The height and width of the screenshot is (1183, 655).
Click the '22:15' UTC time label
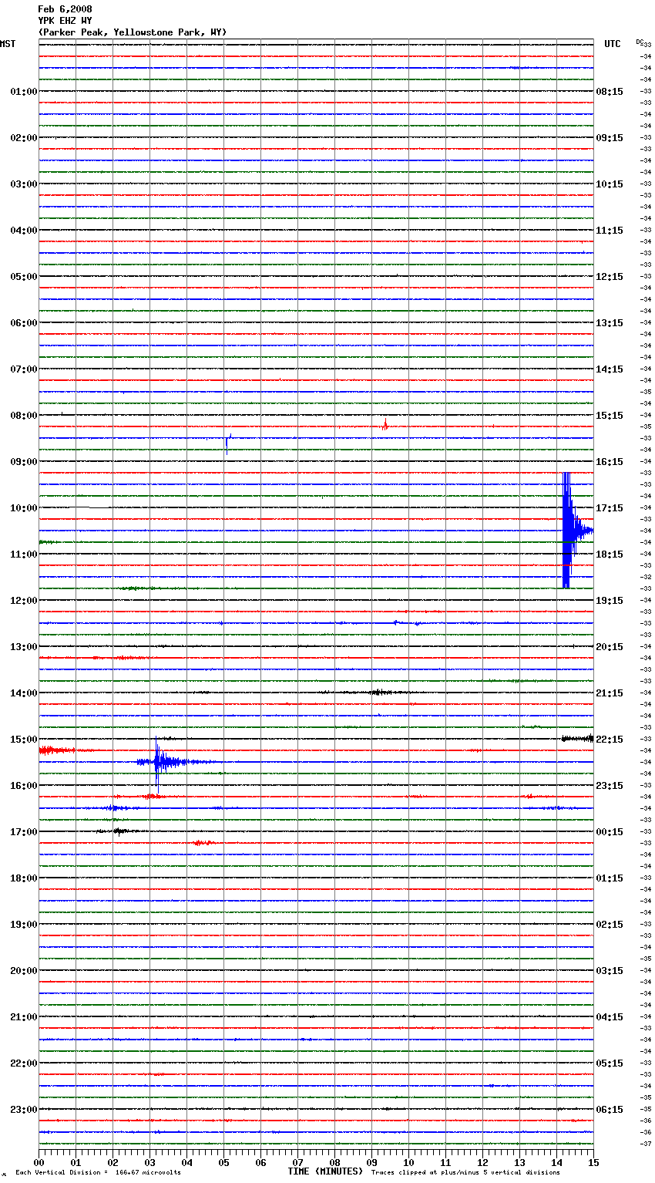[610, 740]
